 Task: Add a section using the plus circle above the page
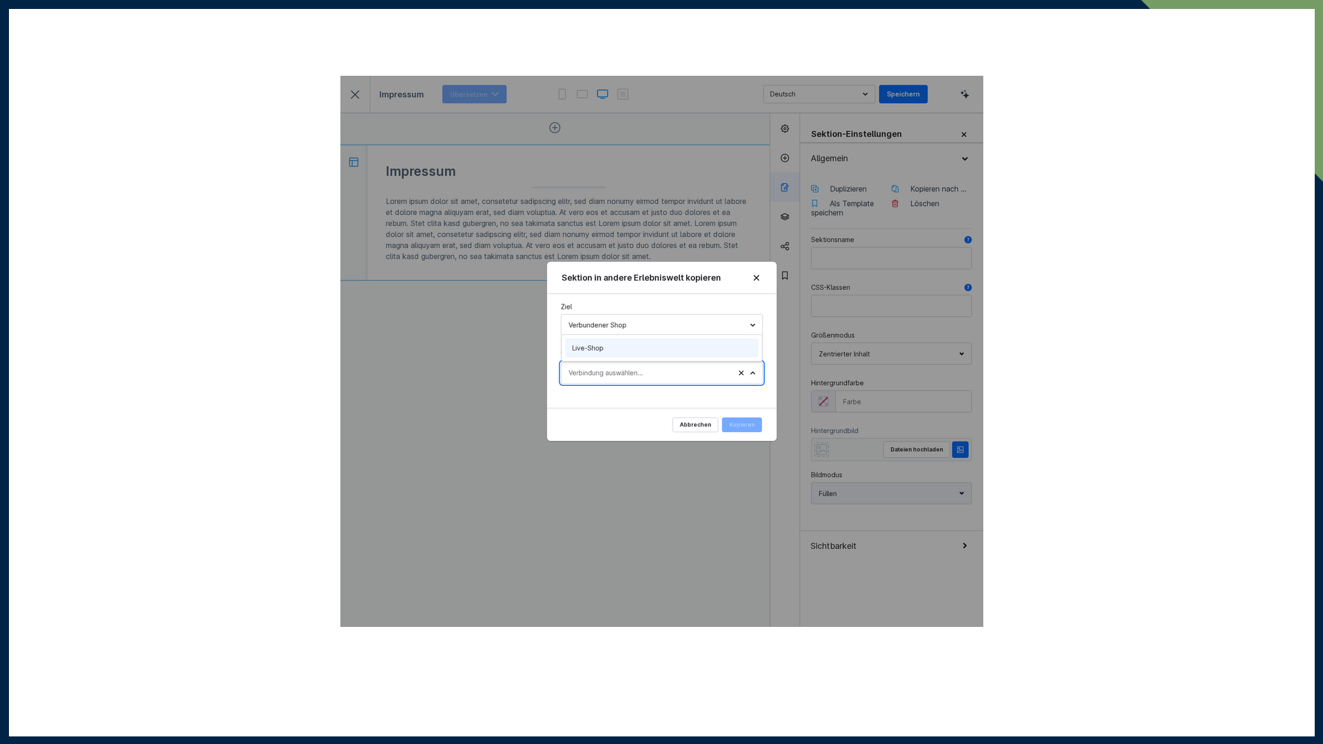click(555, 128)
